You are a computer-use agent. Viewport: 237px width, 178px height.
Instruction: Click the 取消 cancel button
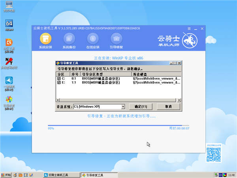(168, 106)
